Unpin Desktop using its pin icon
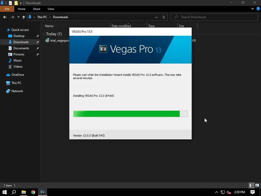261x196 pixels. tap(38, 36)
